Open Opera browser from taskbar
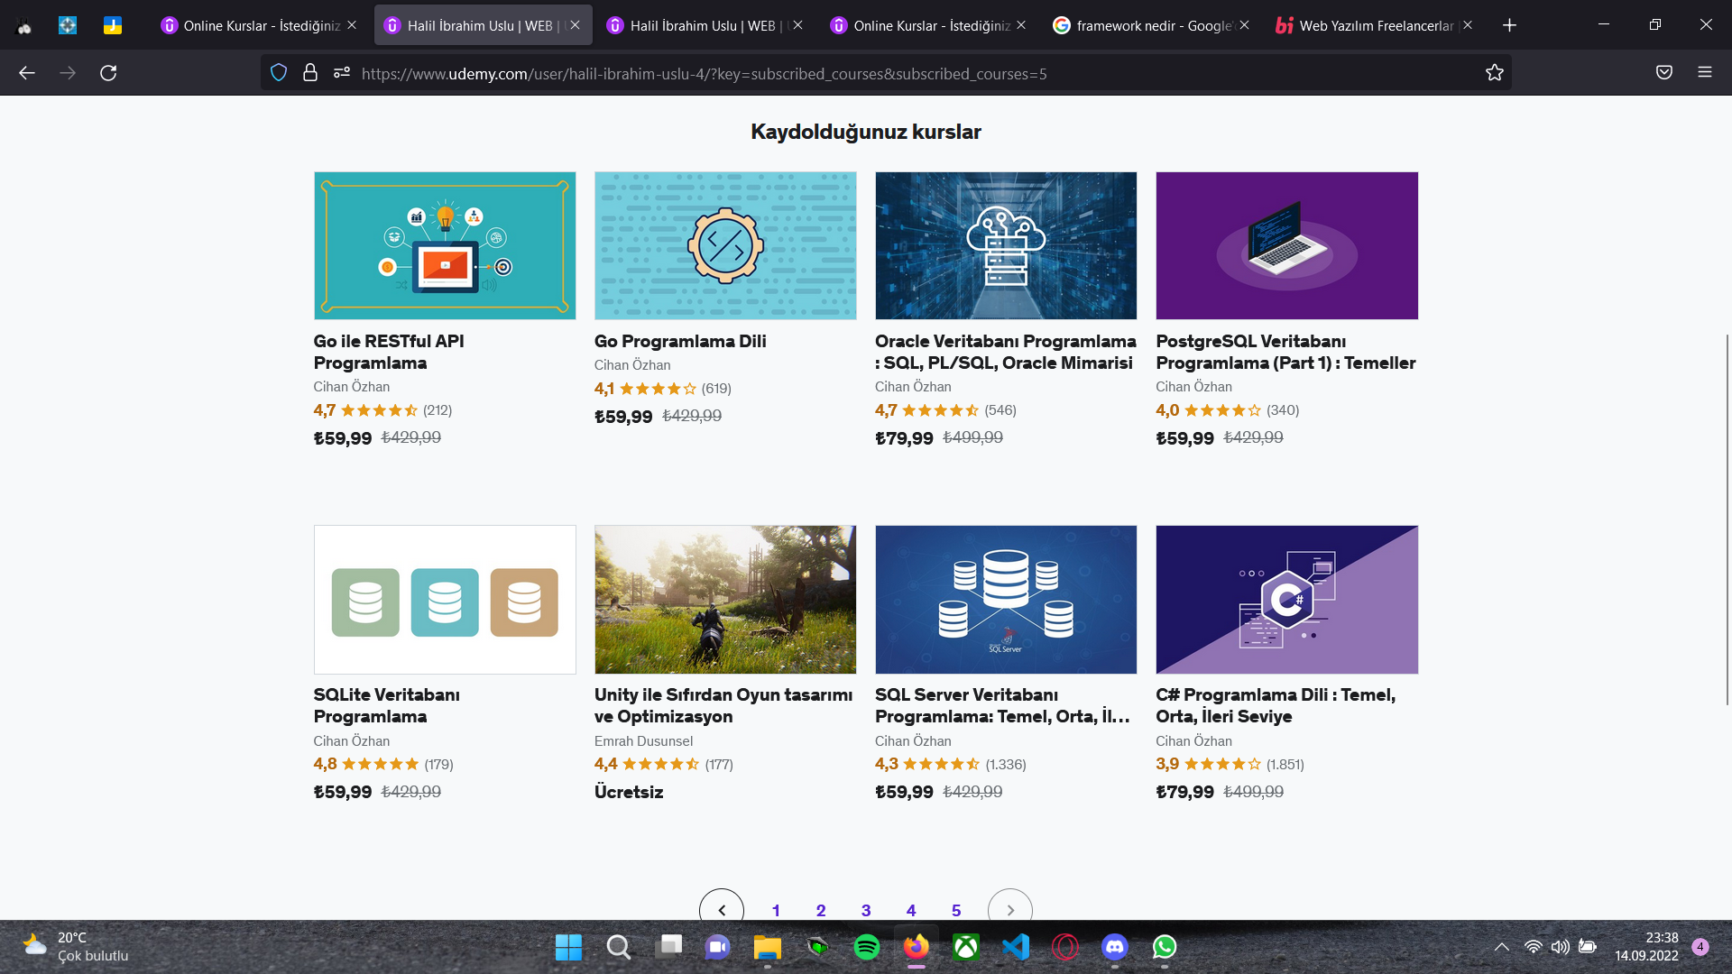 pos(1065,947)
